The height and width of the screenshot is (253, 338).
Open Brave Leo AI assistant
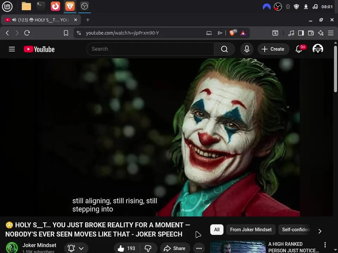click(x=321, y=33)
